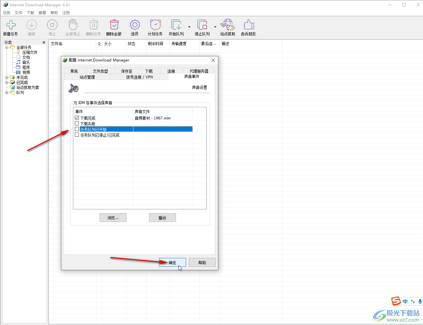Close the 分类 category panel
Viewport: 423px width, 325px height.
pos(44,42)
